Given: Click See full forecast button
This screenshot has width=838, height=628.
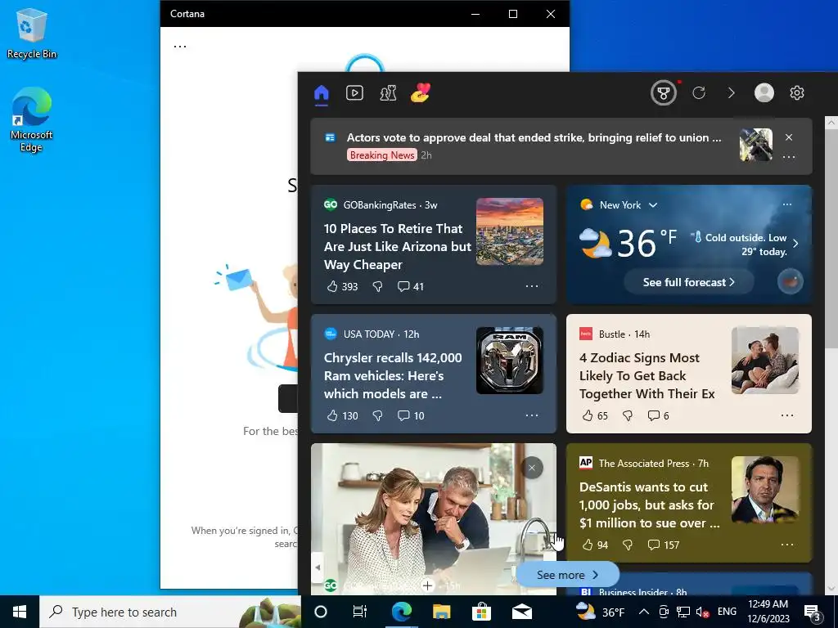Looking at the screenshot, I should 689,282.
